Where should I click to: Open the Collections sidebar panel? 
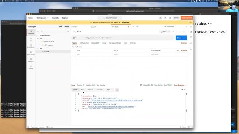(x=31, y=32)
